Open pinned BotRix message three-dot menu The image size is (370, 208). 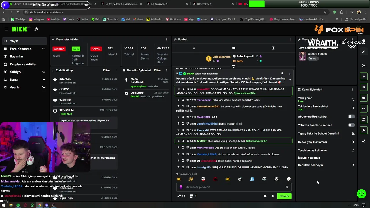click(290, 74)
